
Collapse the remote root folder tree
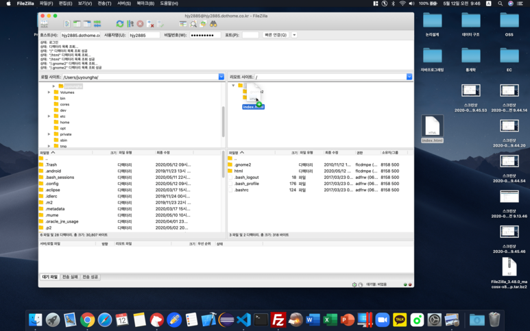(x=233, y=86)
